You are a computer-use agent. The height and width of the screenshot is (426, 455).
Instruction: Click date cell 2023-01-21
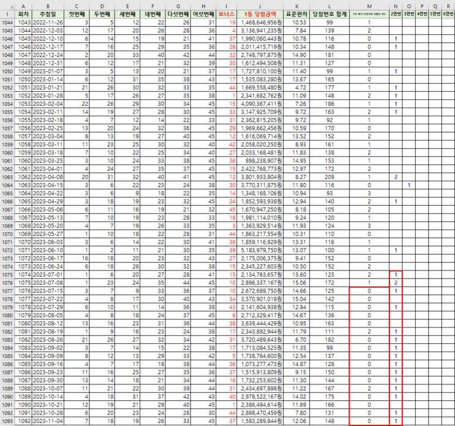point(48,88)
